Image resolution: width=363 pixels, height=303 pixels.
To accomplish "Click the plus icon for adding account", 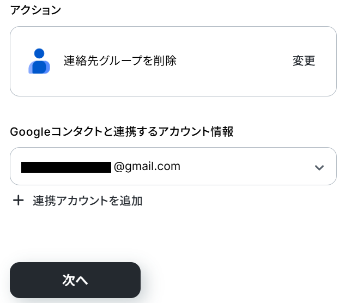I will point(19,201).
